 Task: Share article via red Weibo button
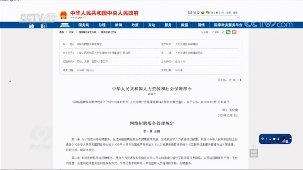(234, 32)
